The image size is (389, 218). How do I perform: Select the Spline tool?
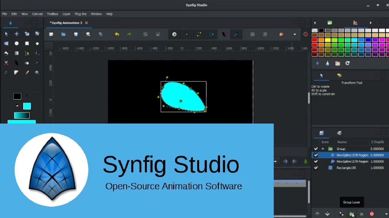pos(27,53)
